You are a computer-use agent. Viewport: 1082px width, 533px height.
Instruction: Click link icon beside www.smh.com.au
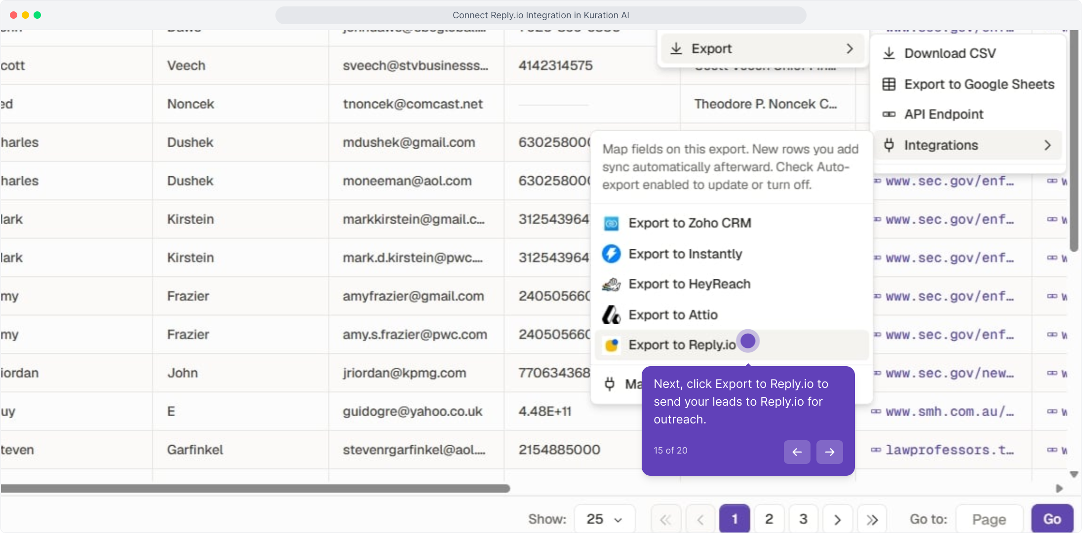876,412
